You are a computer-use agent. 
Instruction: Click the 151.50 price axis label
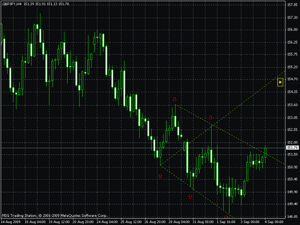click(x=292, y=154)
